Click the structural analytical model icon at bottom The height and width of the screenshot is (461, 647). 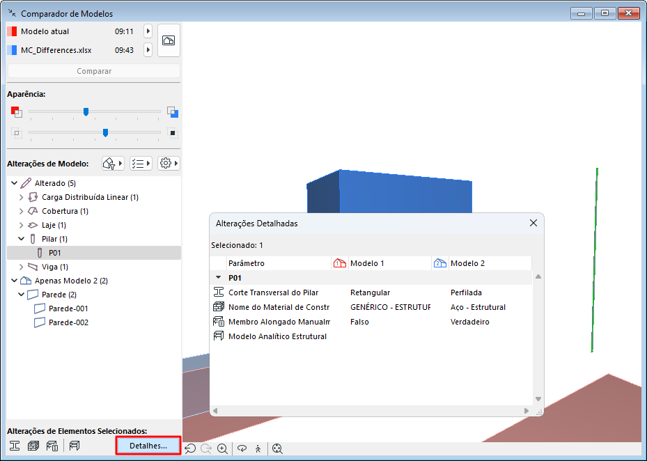point(75,446)
